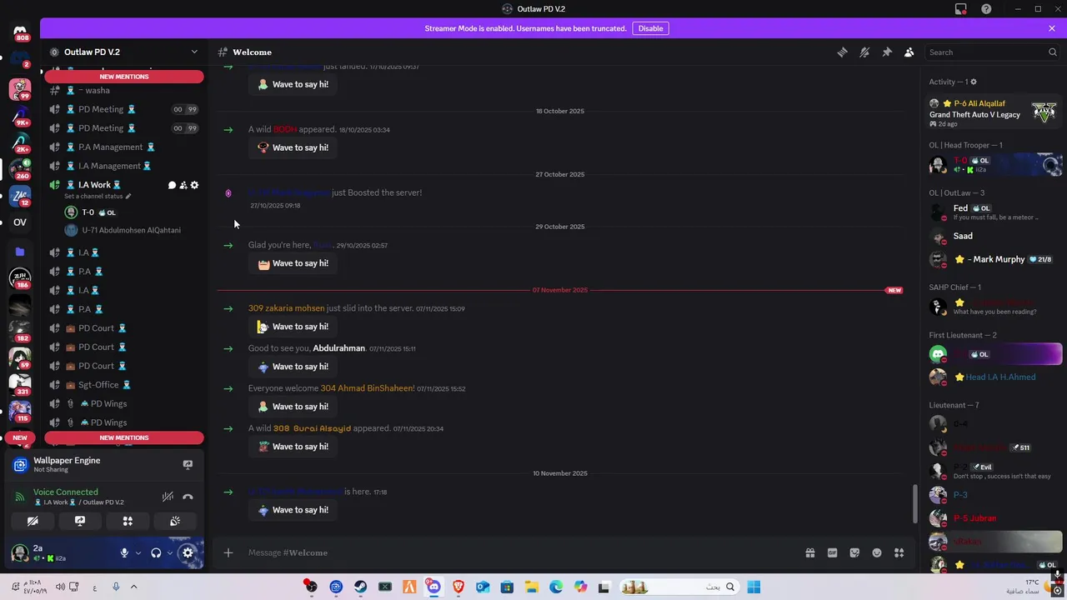This screenshot has width=1067, height=600.
Task: Open the GIF picker
Action: click(x=832, y=552)
